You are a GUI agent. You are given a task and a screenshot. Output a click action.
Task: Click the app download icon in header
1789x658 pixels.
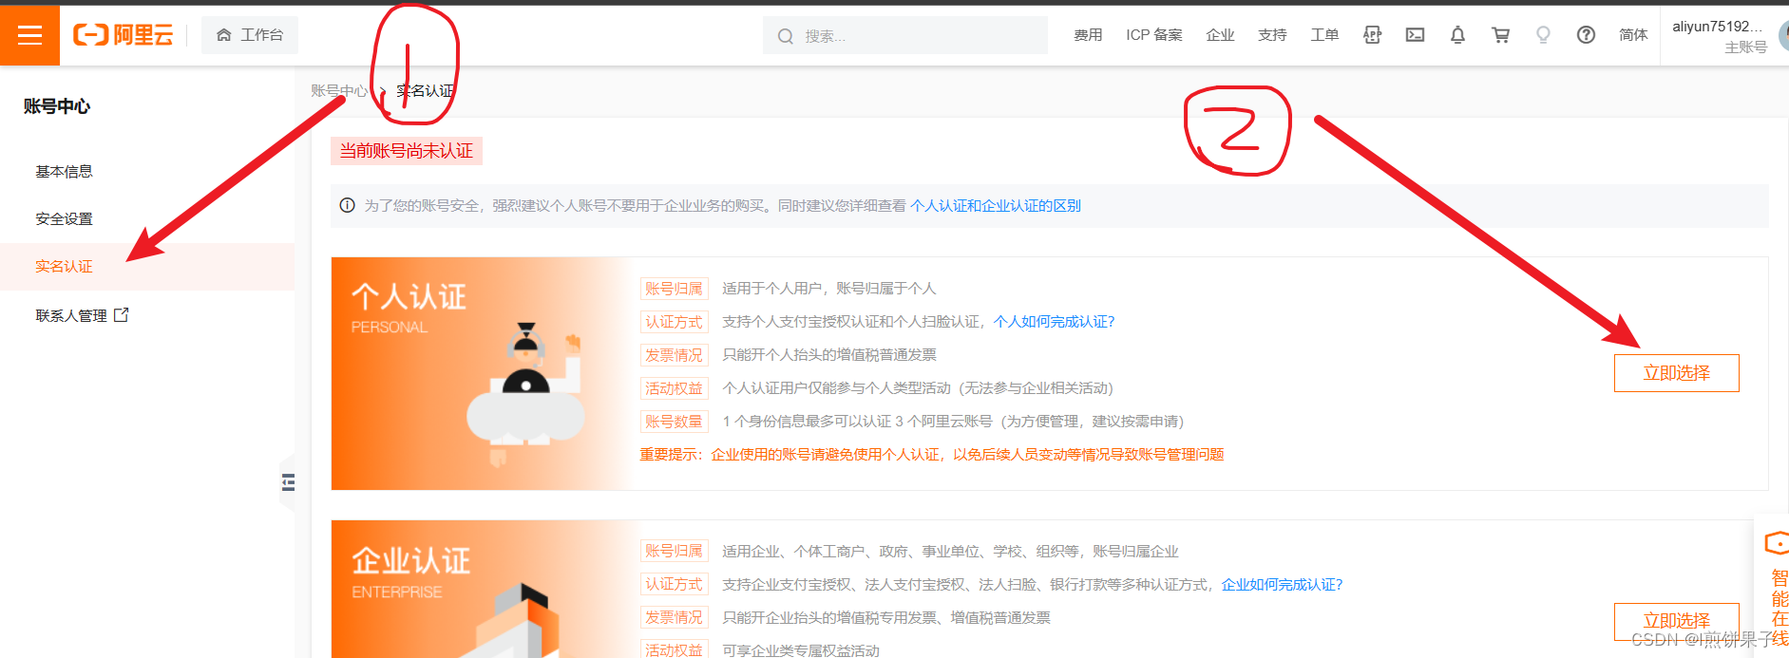point(1372,35)
